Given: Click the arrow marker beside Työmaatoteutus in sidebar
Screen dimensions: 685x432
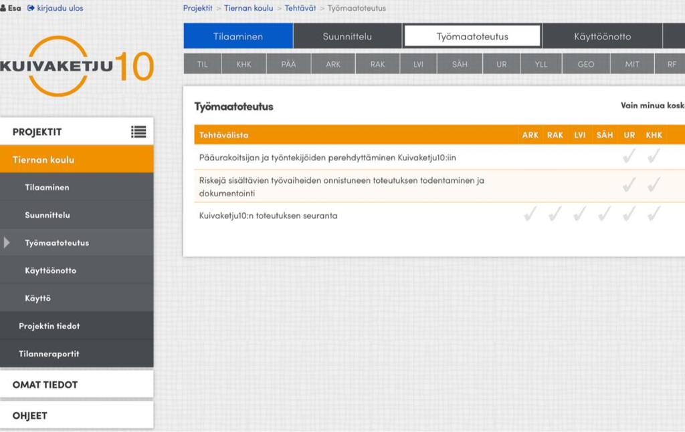Looking at the screenshot, I should (x=7, y=243).
